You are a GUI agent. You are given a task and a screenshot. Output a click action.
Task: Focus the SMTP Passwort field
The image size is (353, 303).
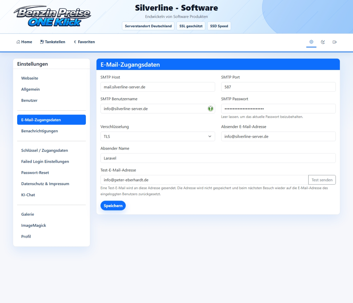278,109
